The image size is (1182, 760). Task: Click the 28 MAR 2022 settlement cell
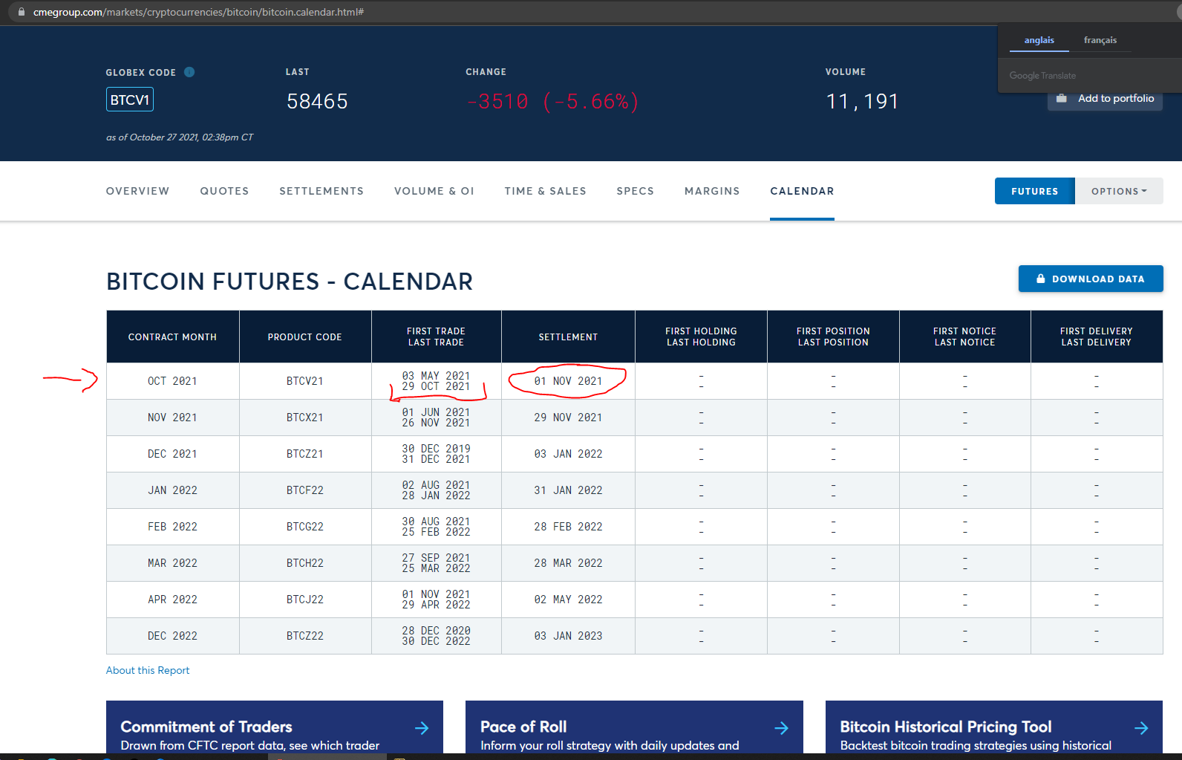click(x=568, y=563)
